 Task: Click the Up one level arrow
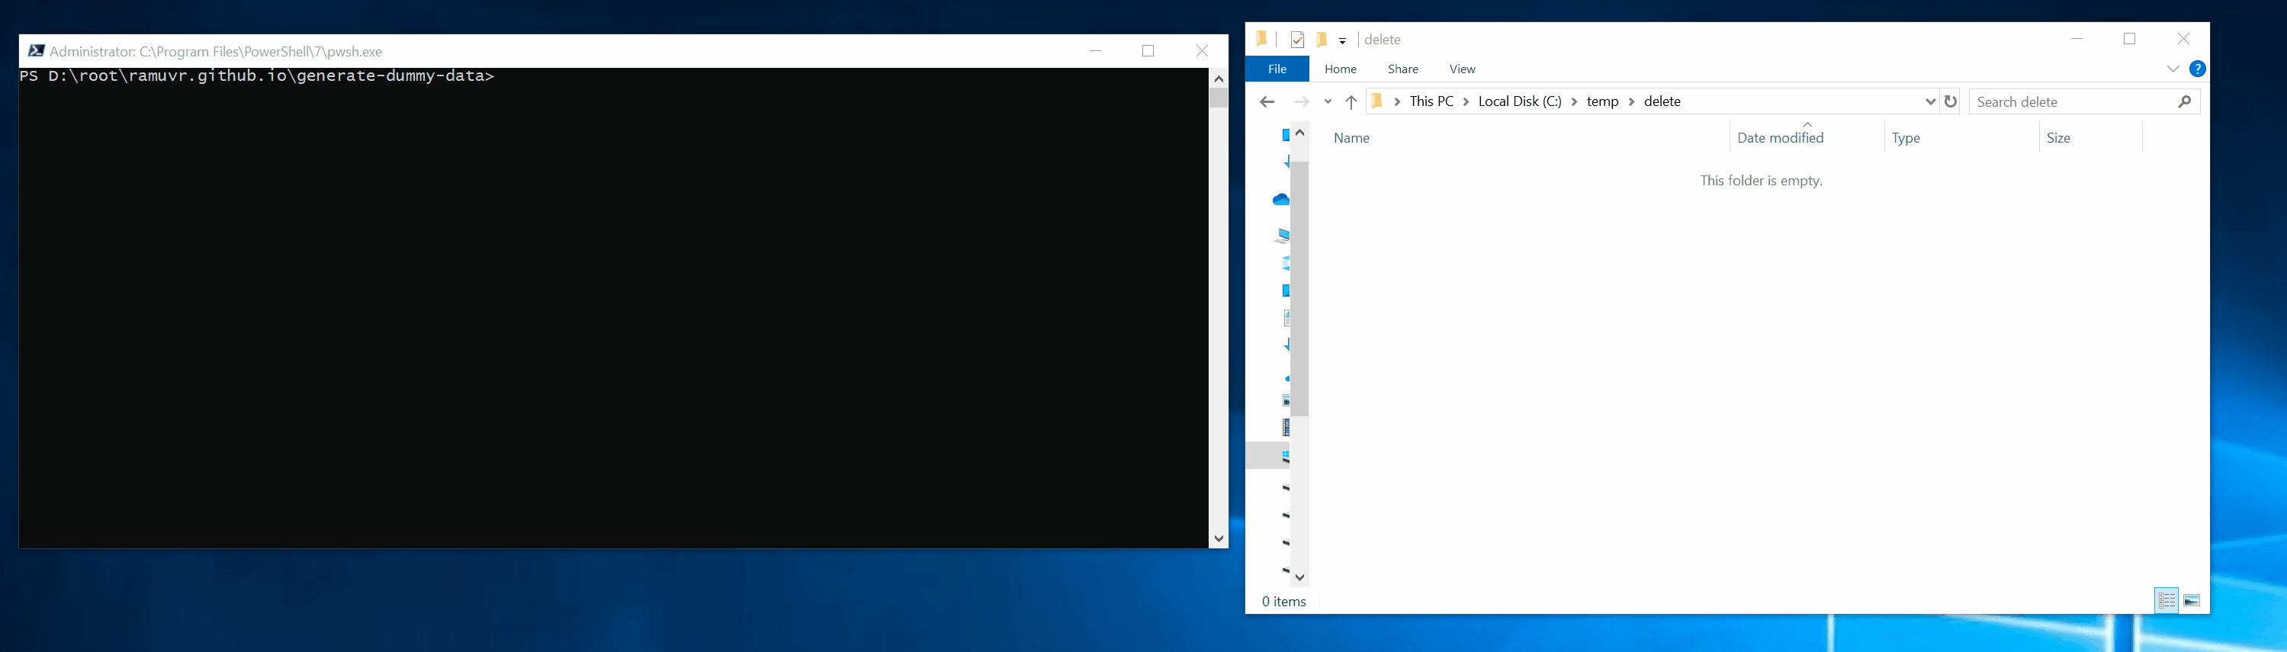1351,102
